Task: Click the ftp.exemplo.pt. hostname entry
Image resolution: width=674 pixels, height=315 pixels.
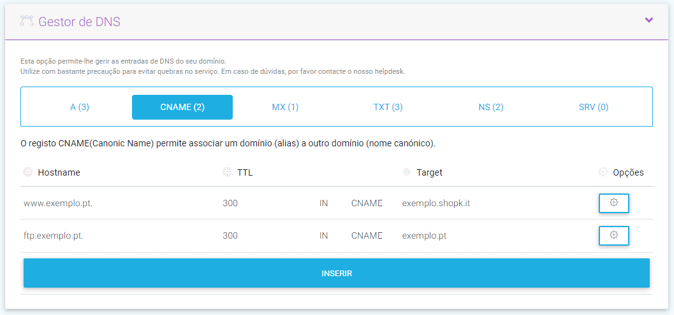Action: tap(54, 235)
